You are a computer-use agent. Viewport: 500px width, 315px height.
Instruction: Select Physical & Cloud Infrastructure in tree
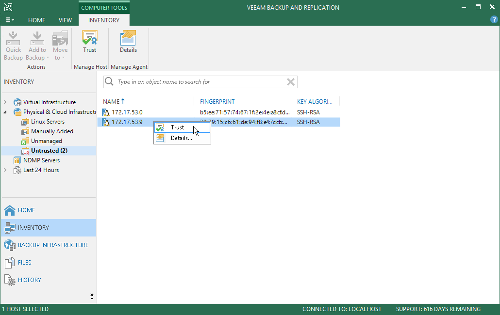click(x=60, y=112)
